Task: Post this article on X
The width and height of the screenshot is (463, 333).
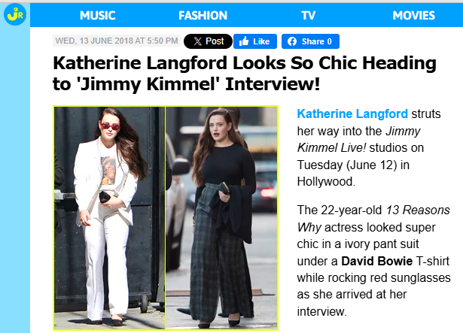Action: click(x=209, y=41)
